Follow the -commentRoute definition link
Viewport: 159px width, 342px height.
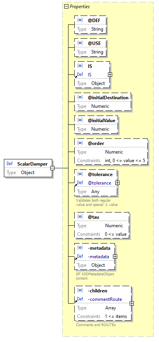click(x=105, y=299)
